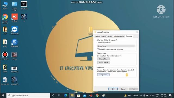Open notification center icon

[x=170, y=96]
